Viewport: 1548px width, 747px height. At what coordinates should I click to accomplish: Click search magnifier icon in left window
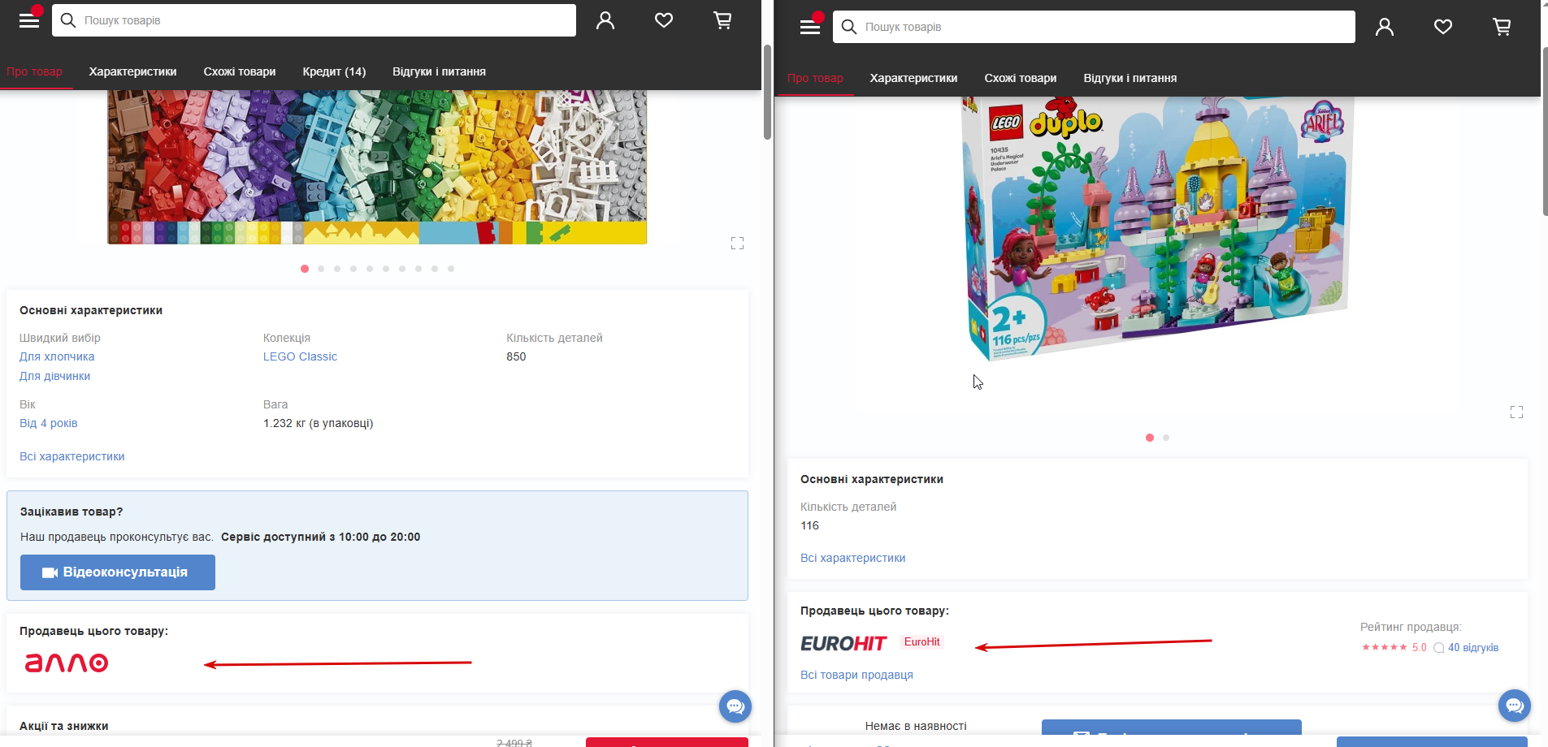coord(68,20)
